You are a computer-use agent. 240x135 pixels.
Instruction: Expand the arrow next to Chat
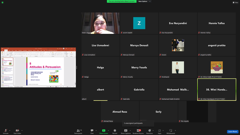pos(96,130)
